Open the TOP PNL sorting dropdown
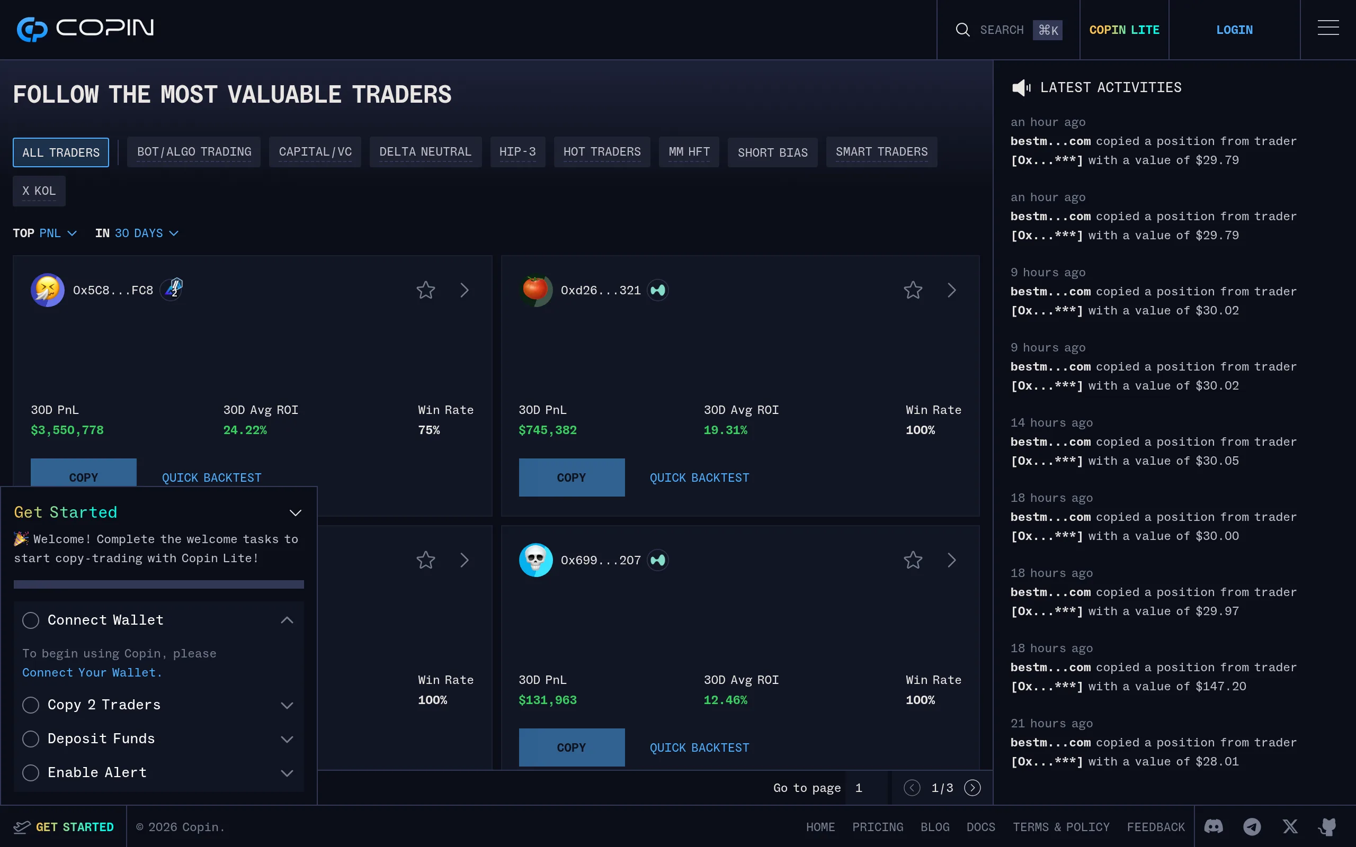This screenshot has height=847, width=1356. click(56, 233)
